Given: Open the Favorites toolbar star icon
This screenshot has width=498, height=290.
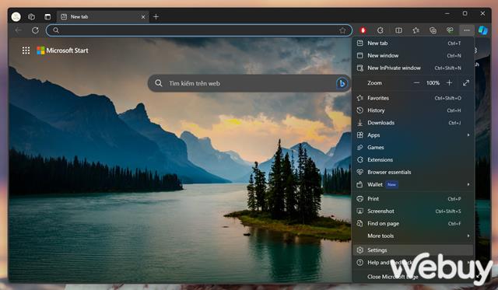Looking at the screenshot, I should point(416,30).
